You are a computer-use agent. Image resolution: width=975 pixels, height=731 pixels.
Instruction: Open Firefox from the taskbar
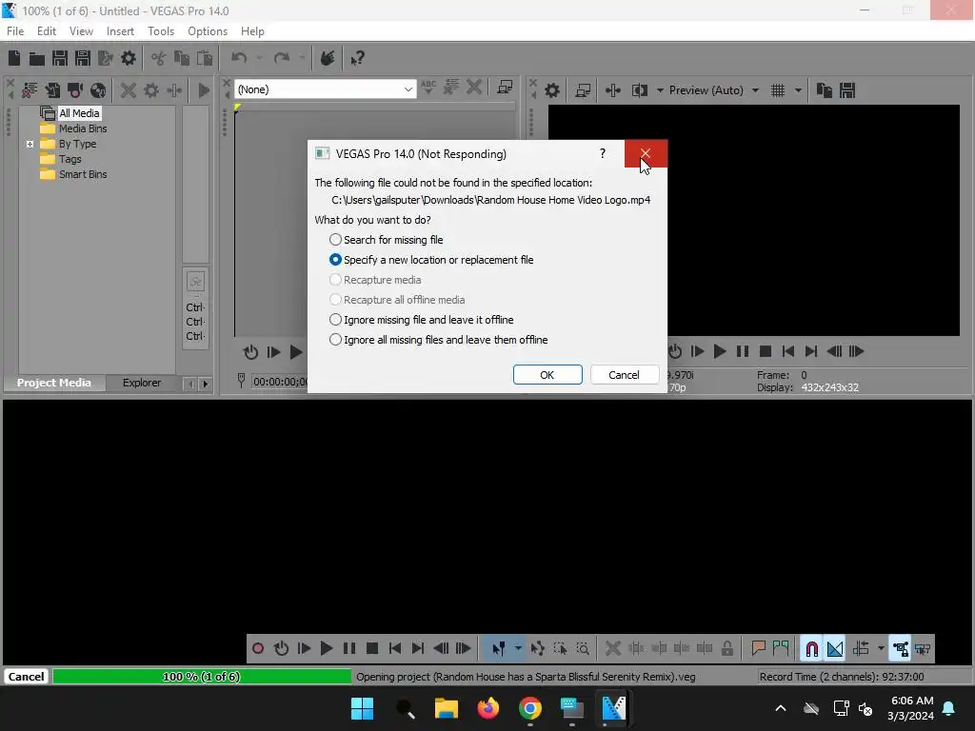coord(488,708)
